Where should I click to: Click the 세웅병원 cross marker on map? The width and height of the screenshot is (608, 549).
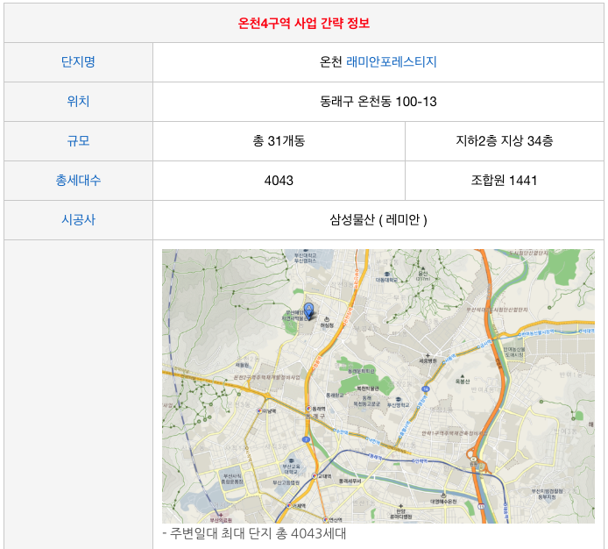click(x=428, y=355)
